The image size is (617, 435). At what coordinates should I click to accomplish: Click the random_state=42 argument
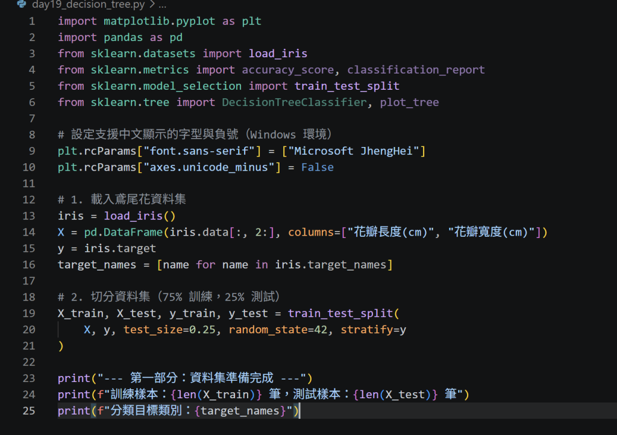[278, 330]
